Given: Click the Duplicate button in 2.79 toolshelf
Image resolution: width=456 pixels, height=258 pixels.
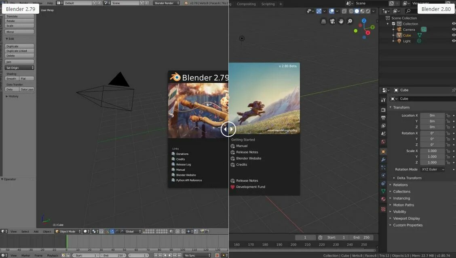Looking at the screenshot, I should coord(19,46).
